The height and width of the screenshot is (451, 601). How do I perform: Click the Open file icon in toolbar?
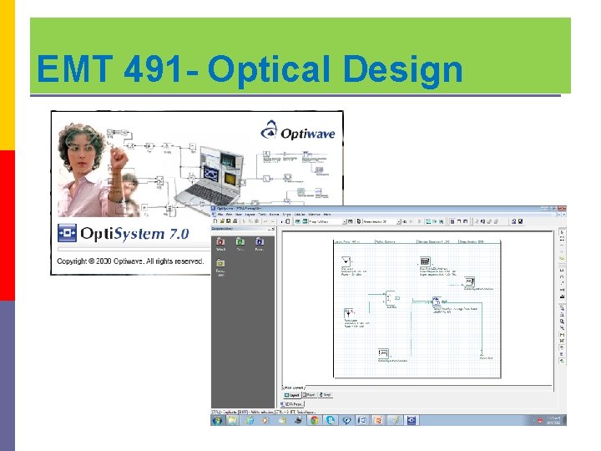[x=222, y=221]
